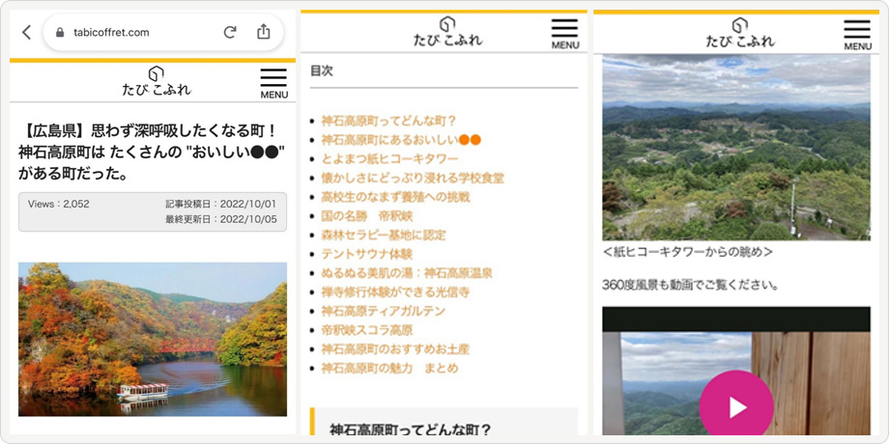Screen dimensions: 889x444
Task: Open link ぬるぬる美肌の湯：神石高原温泉
Action: [x=407, y=273]
